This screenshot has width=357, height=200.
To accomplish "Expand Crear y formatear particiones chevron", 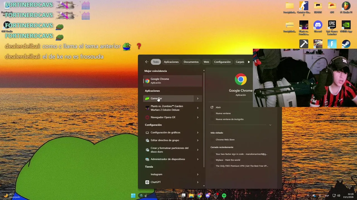I will (x=198, y=150).
